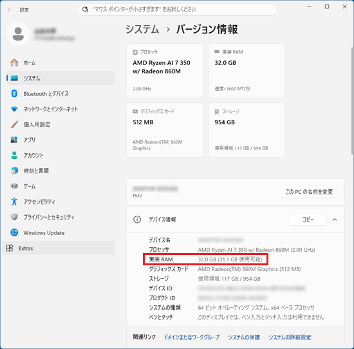Screen dimensions: 354x349
Task: Click the システムの種類 64 ビット value
Action: pos(256,307)
